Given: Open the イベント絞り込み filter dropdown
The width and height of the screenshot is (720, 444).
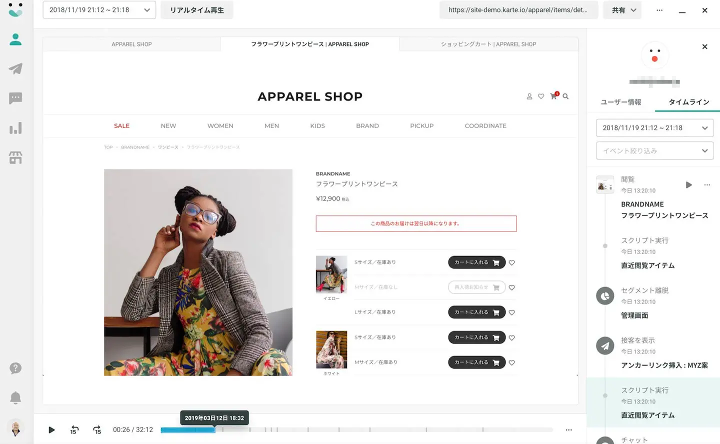Looking at the screenshot, I should 654,150.
